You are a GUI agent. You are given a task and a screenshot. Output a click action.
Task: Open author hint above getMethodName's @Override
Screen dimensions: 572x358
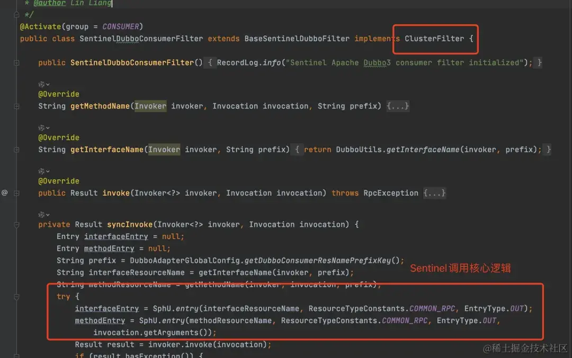[x=44, y=84]
